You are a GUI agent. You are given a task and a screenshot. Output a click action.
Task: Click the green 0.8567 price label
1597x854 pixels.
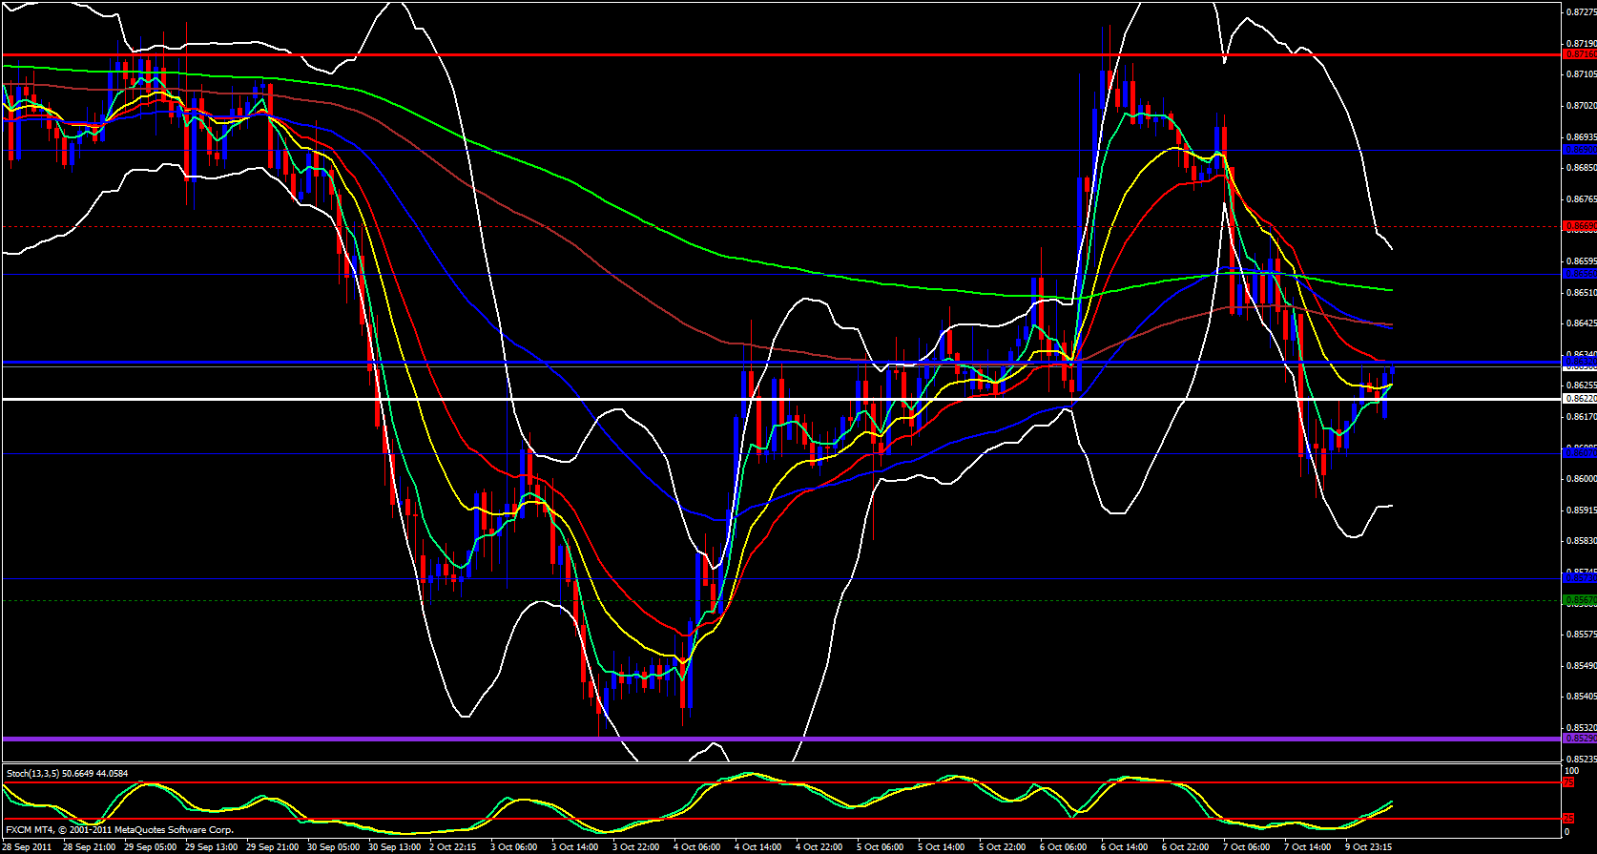point(1579,600)
